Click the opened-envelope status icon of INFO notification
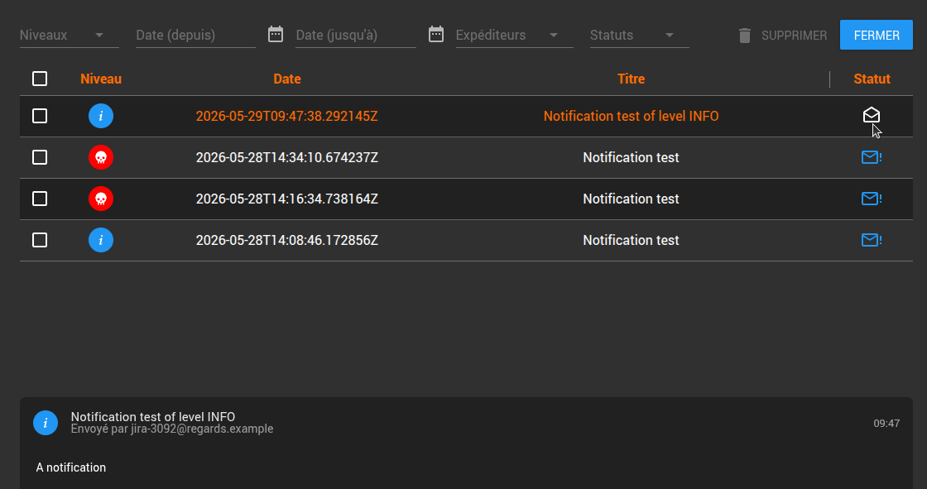Image resolution: width=927 pixels, height=489 pixels. pyautogui.click(x=872, y=115)
